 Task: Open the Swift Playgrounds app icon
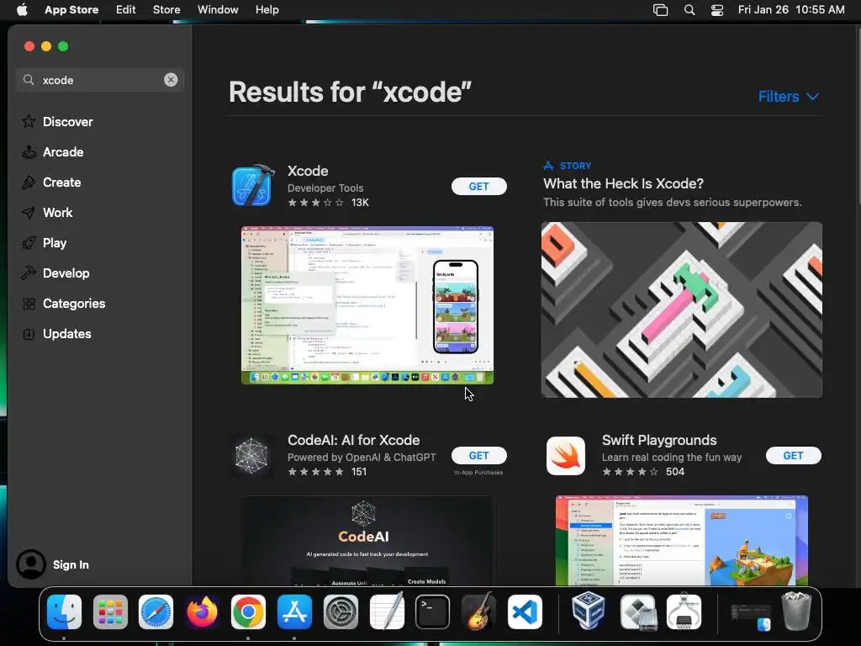566,455
